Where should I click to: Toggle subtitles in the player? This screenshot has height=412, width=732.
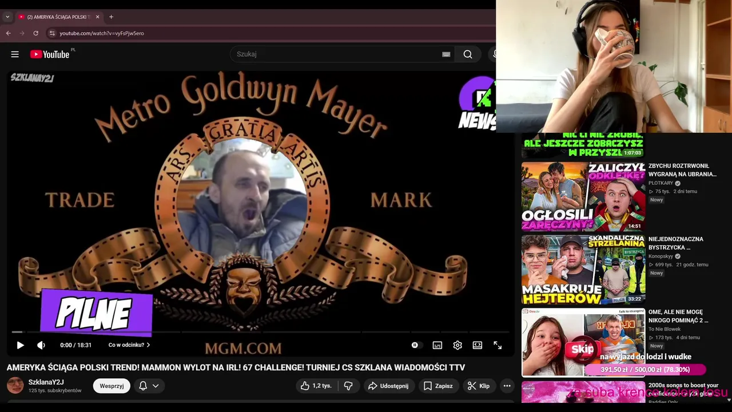pos(437,345)
